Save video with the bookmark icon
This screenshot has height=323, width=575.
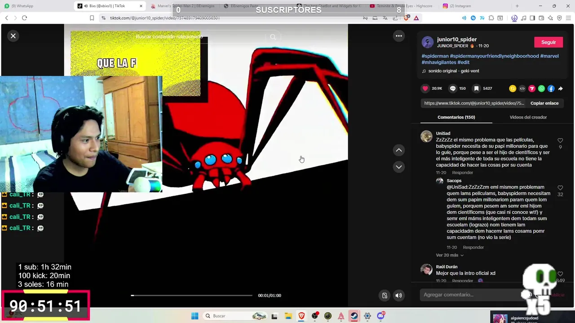[476, 88]
